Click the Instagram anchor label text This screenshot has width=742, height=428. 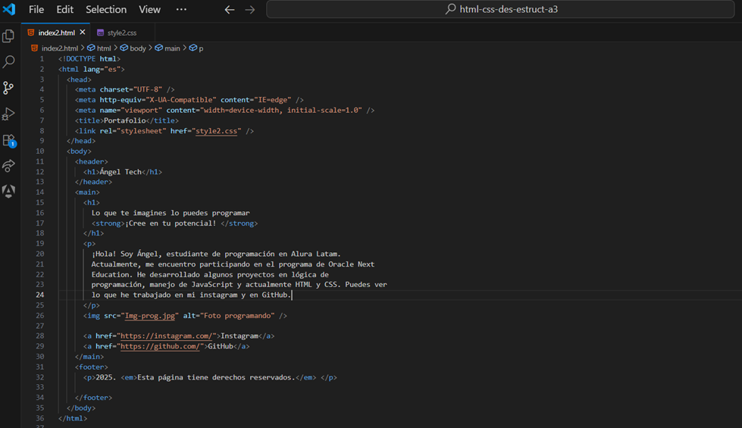pos(240,336)
